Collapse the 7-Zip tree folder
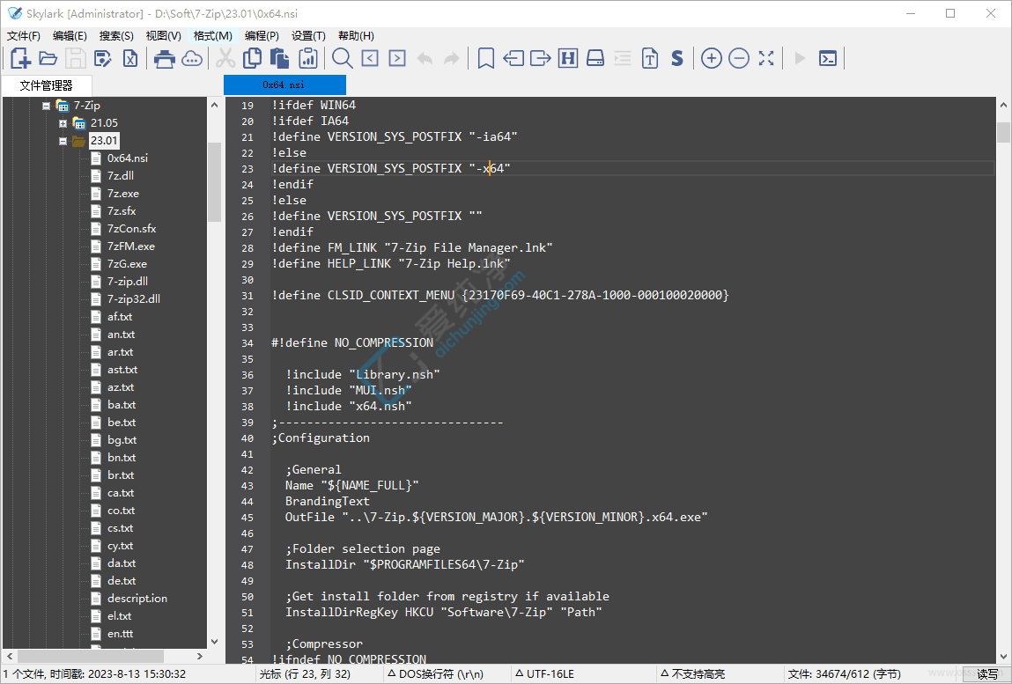 pos(47,106)
